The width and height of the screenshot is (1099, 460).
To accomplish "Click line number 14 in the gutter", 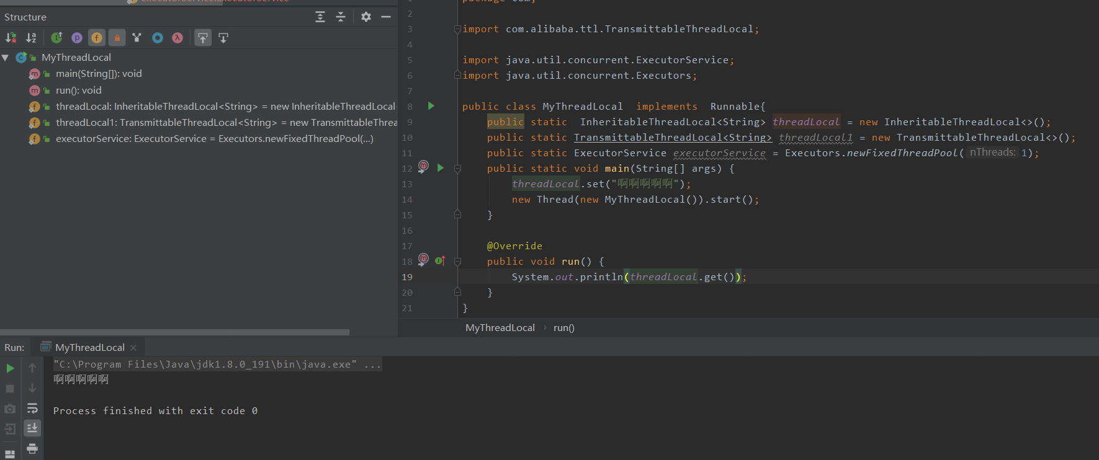I will (407, 200).
